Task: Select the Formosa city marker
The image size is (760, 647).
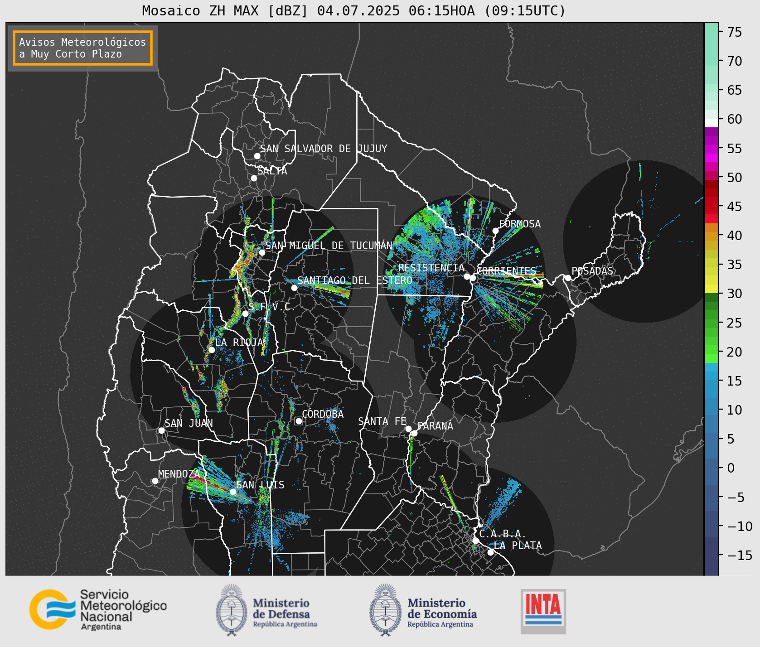Action: tap(495, 231)
